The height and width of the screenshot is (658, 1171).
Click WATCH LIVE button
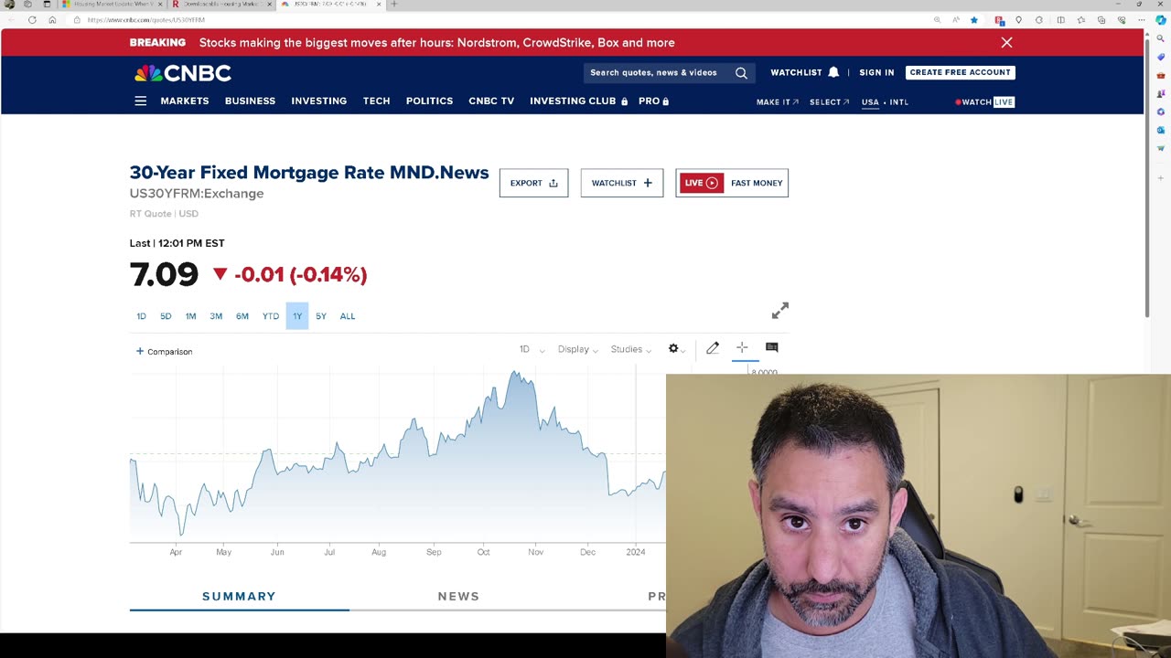(x=984, y=102)
